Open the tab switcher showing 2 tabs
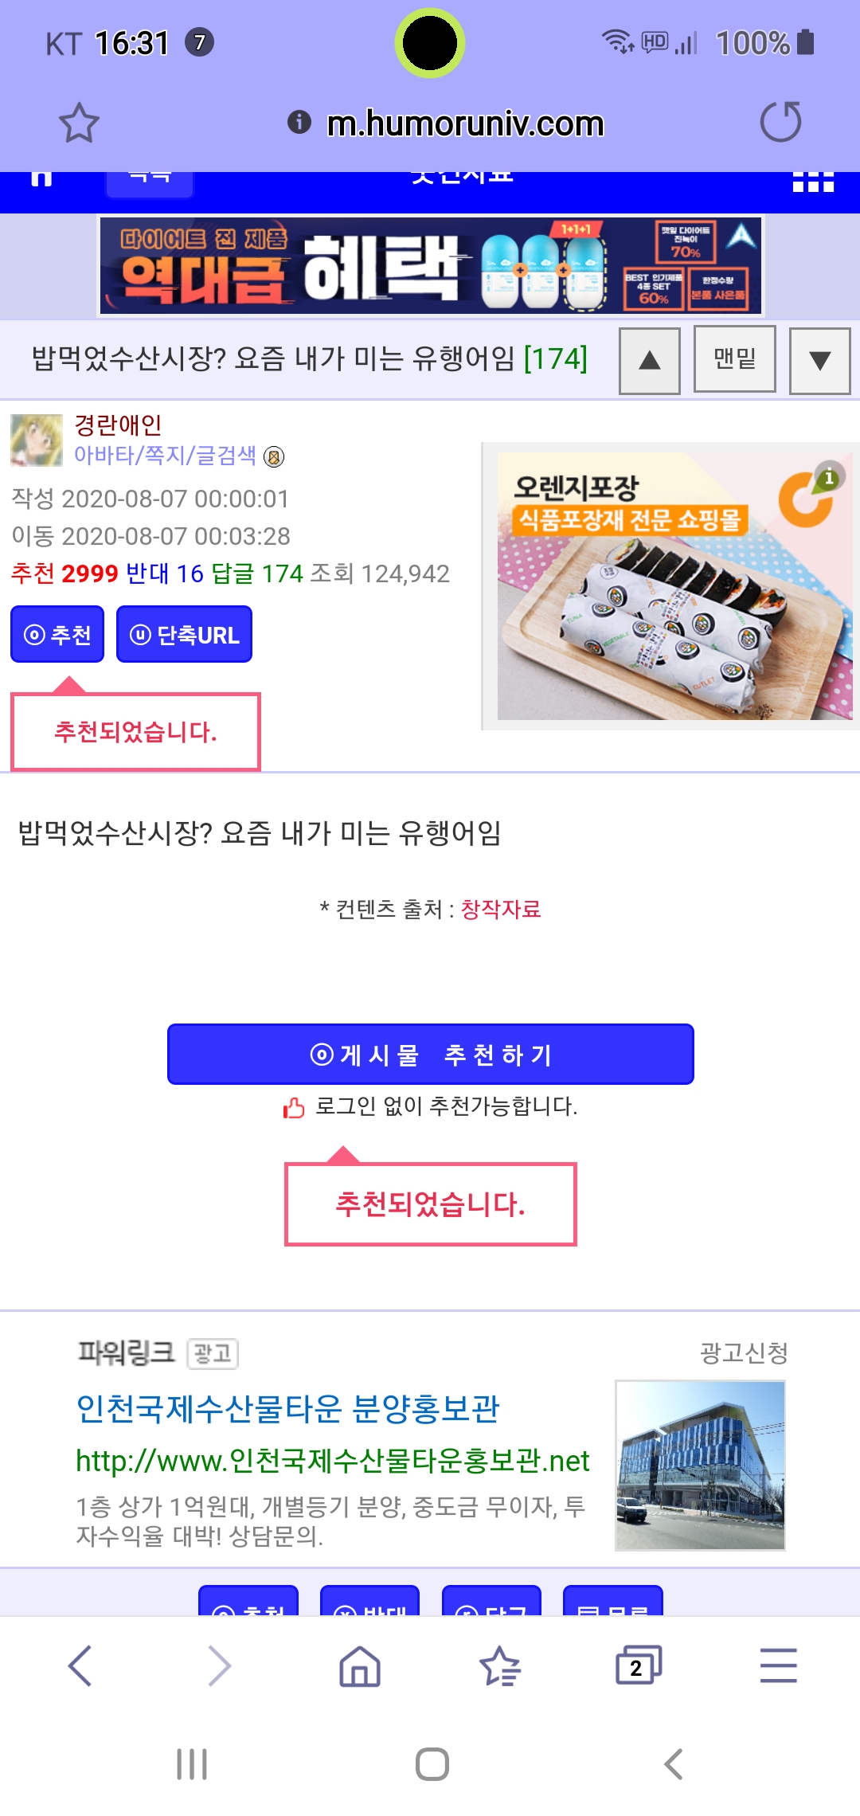This screenshot has width=860, height=1816. [x=638, y=1665]
